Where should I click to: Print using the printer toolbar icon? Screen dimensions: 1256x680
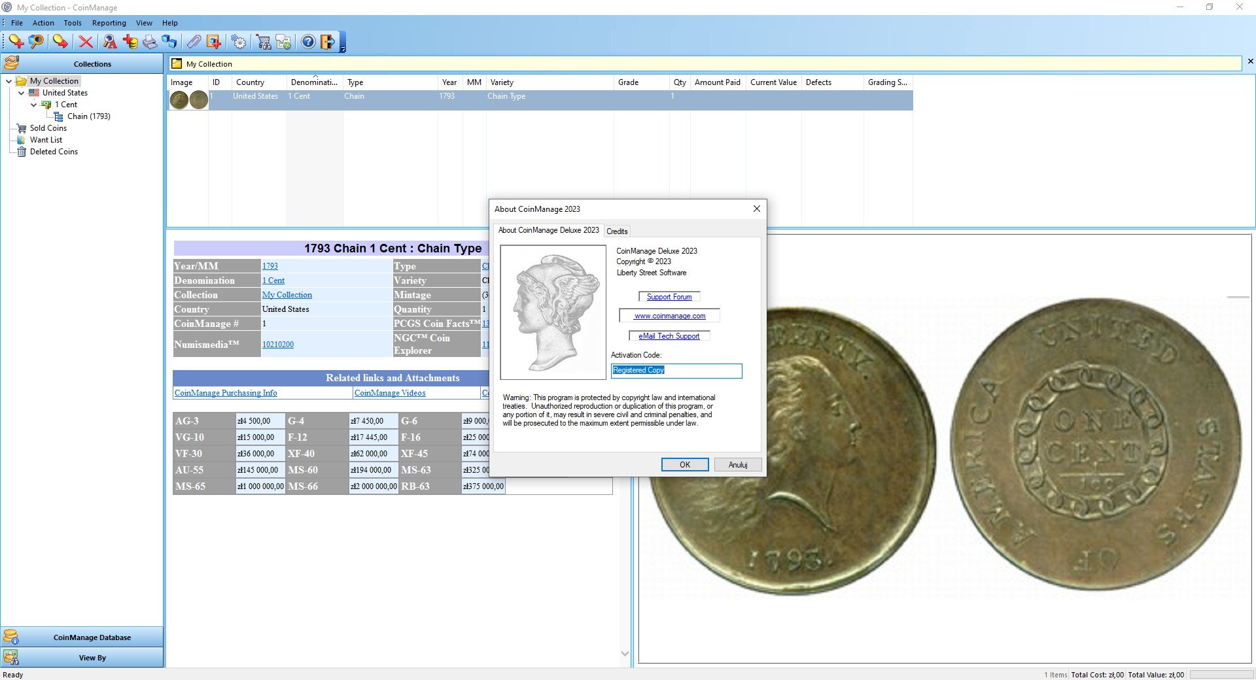coord(150,42)
